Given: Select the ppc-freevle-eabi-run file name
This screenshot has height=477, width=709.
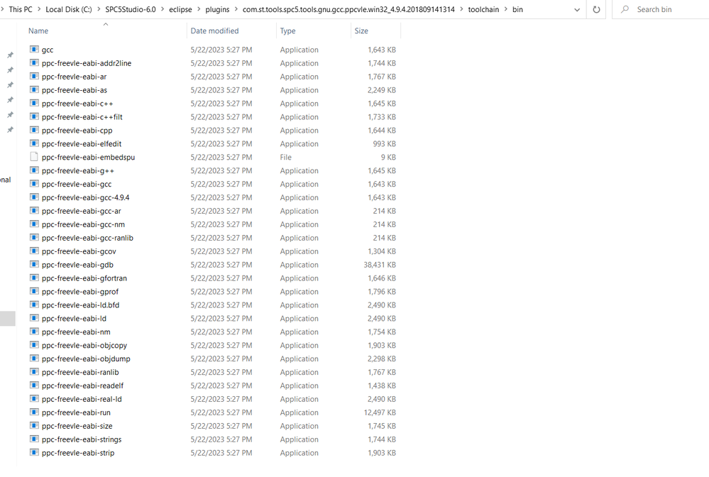Looking at the screenshot, I should tap(76, 412).
